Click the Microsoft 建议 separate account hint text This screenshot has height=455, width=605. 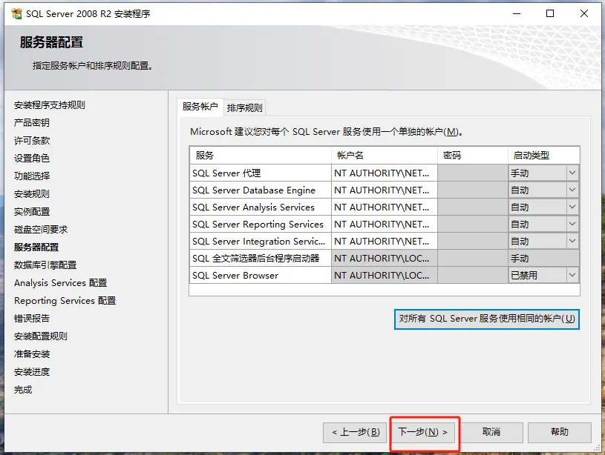[x=327, y=132]
